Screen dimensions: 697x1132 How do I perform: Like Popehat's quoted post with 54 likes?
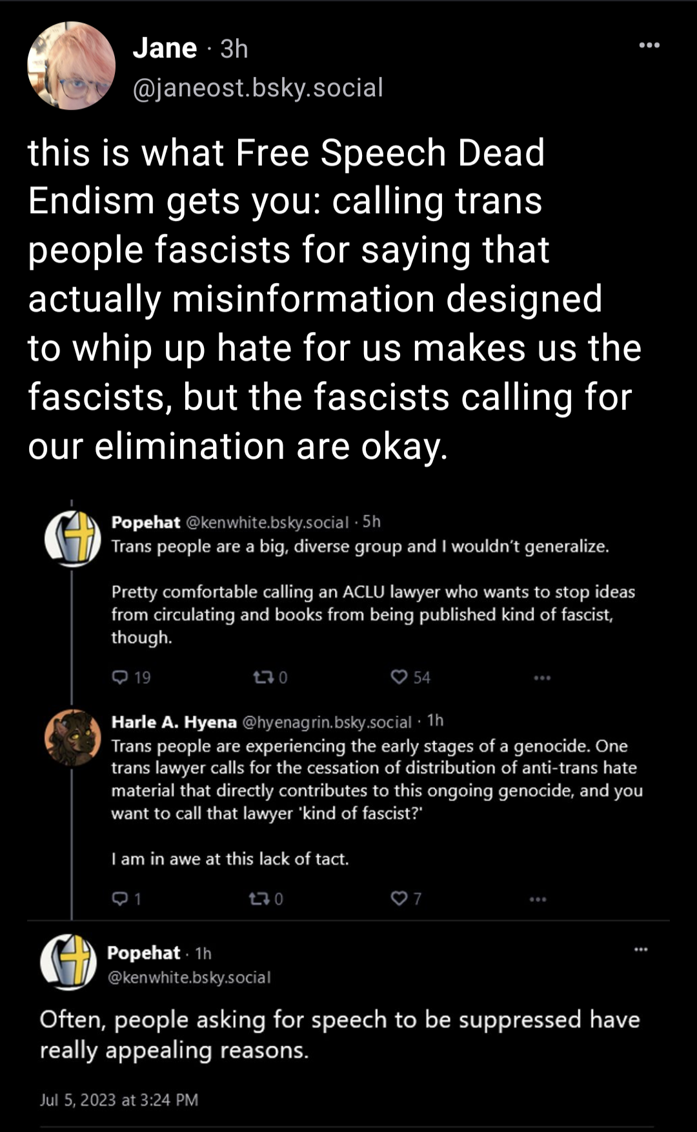pyautogui.click(x=399, y=677)
